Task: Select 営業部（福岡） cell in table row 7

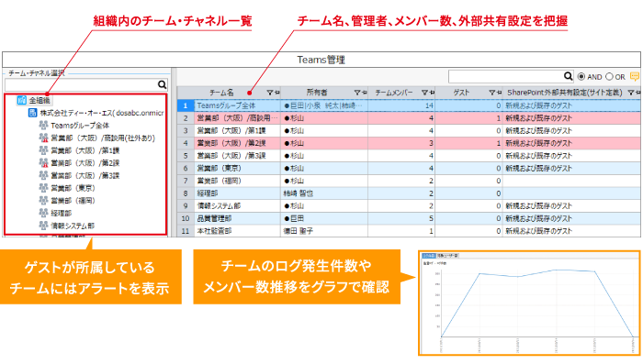Action: 238,181
